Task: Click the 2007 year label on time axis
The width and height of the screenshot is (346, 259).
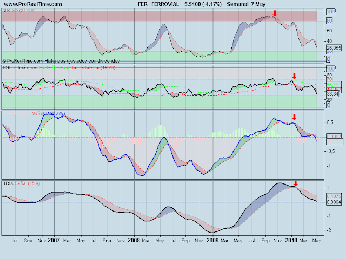Action: 54,240
